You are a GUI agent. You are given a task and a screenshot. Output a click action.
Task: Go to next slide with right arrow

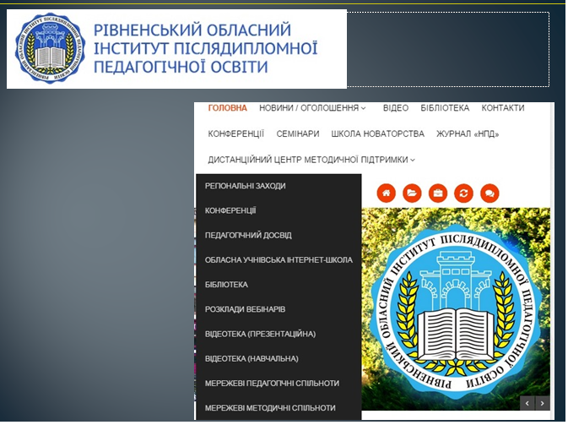(x=542, y=403)
